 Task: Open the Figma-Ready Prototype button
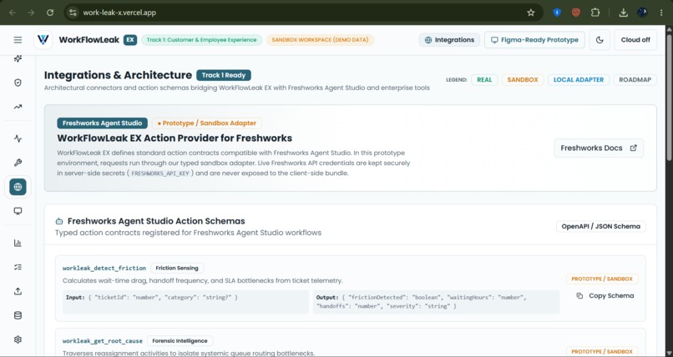coord(534,40)
